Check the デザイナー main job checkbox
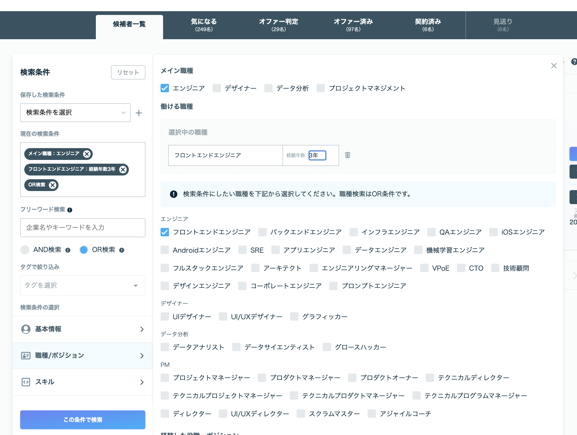 [x=217, y=88]
